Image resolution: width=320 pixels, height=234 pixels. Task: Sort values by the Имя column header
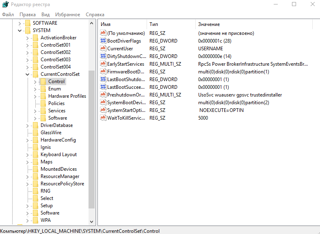pyautogui.click(x=122, y=24)
